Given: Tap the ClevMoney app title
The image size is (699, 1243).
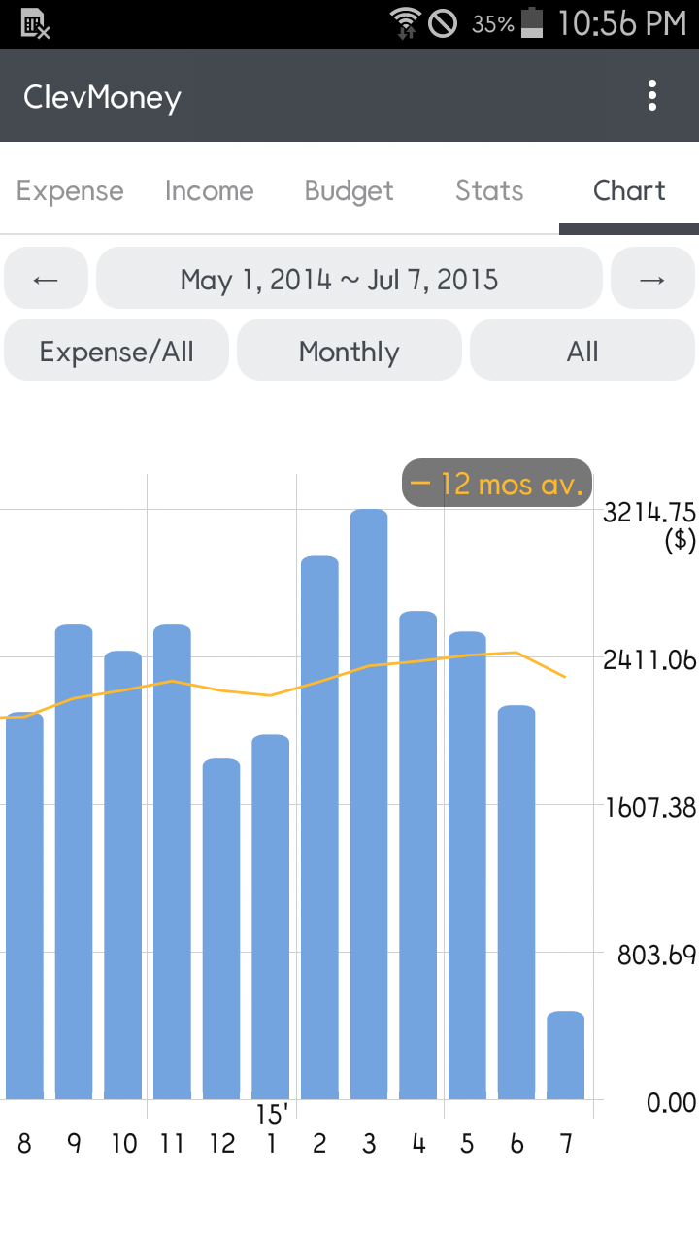Looking at the screenshot, I should tap(103, 97).
